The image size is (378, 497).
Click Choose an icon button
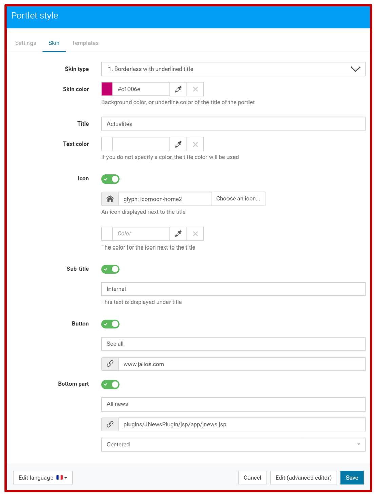click(x=238, y=199)
